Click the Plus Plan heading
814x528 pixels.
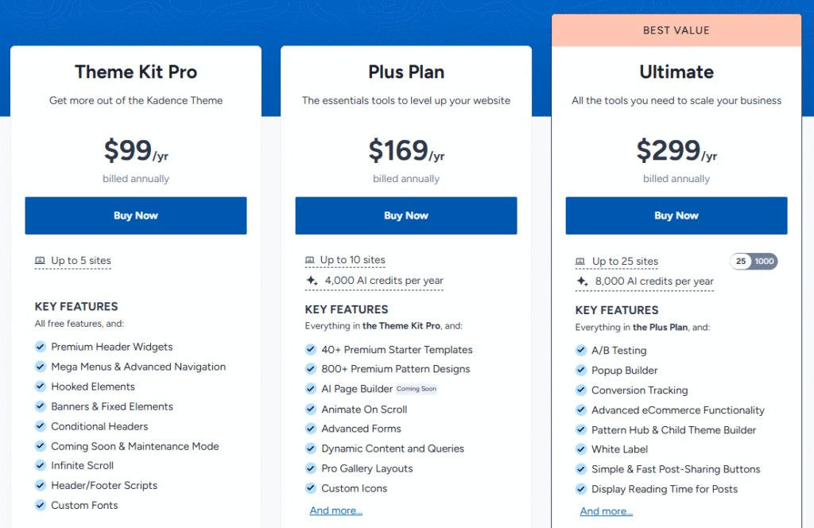[405, 72]
